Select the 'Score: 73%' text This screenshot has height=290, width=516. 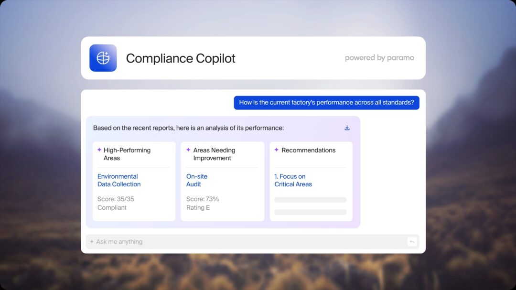[203, 199]
